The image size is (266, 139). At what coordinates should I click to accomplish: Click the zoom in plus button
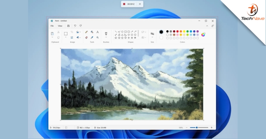pyautogui.click(x=211, y=127)
